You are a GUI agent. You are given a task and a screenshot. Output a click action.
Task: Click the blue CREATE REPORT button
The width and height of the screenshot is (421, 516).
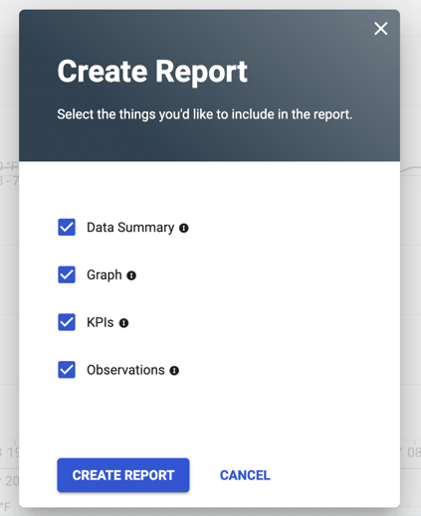[x=123, y=475]
